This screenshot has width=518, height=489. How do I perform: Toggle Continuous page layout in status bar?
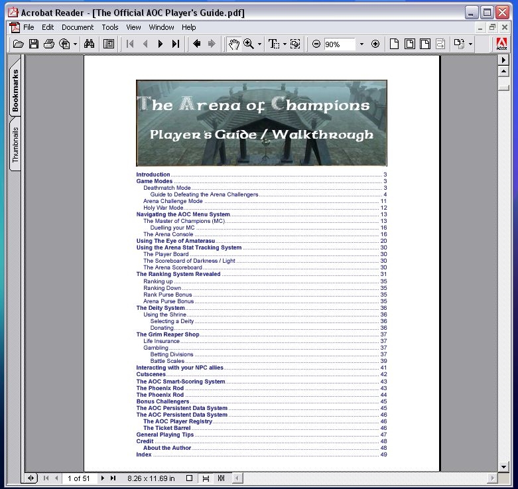coord(206,478)
